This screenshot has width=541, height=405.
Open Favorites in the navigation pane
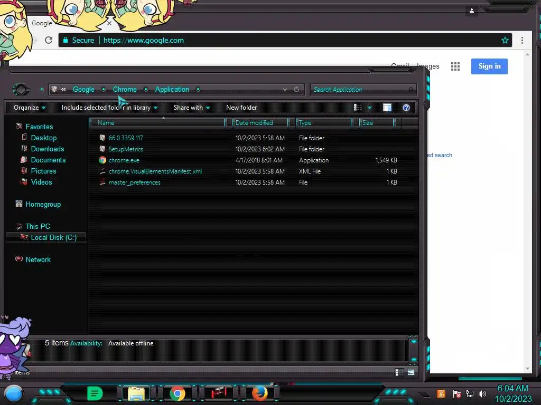(39, 127)
